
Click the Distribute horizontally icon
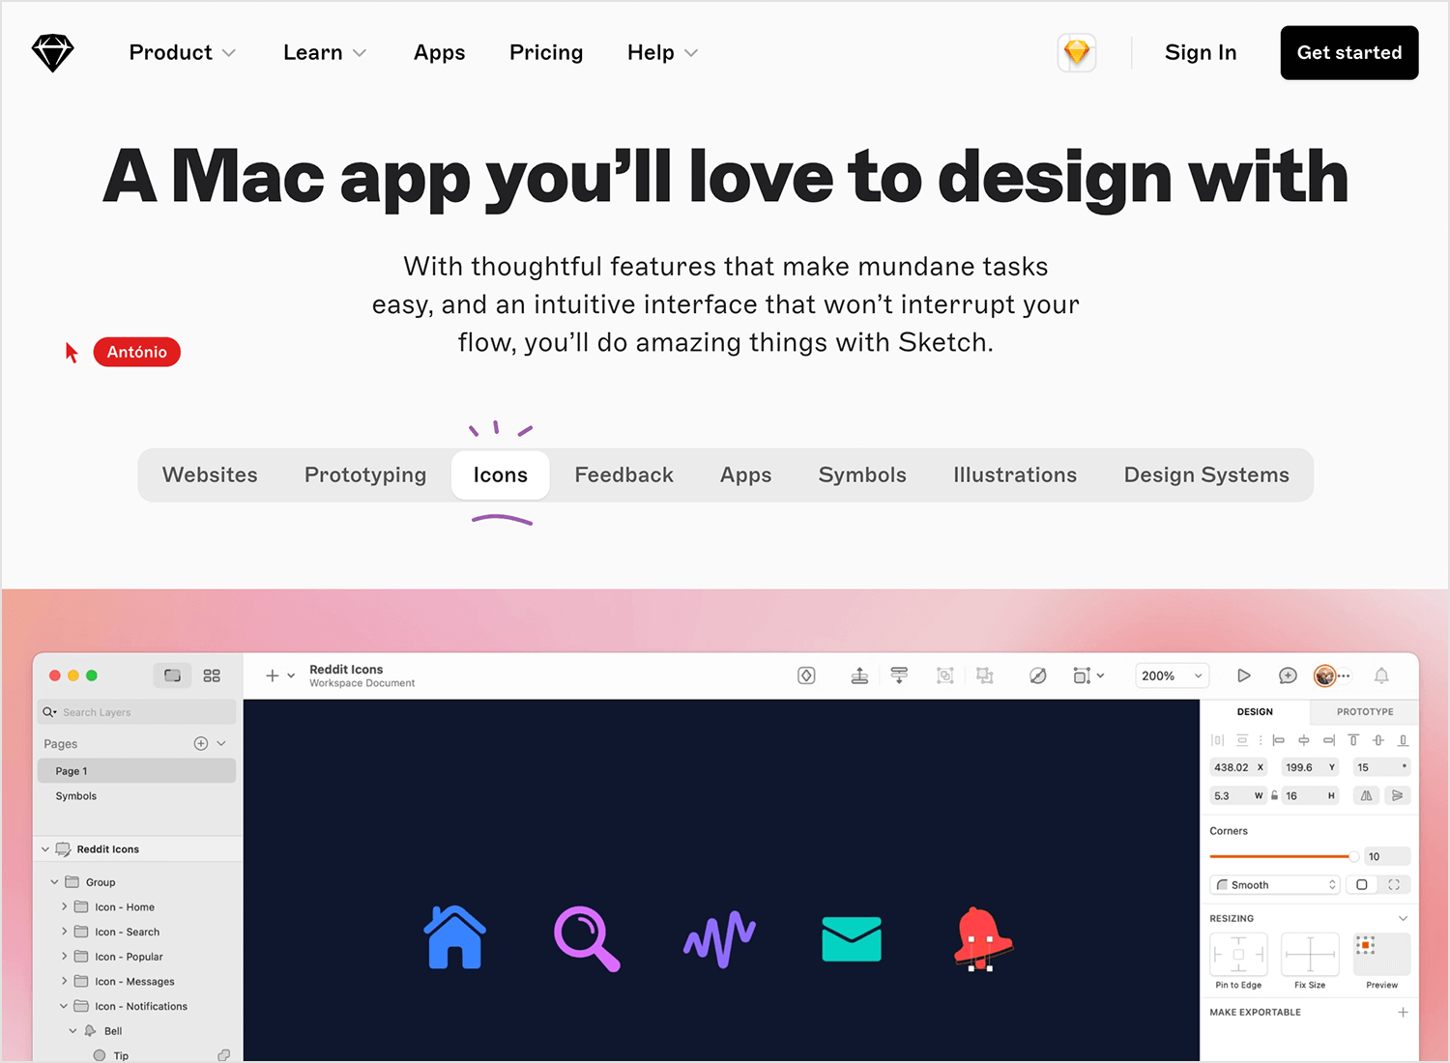pyautogui.click(x=1217, y=740)
